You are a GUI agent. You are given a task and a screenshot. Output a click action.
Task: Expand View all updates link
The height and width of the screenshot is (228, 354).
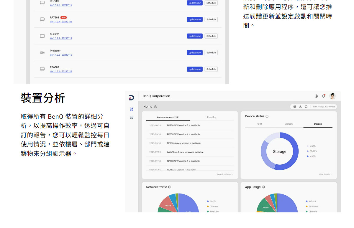224,174
